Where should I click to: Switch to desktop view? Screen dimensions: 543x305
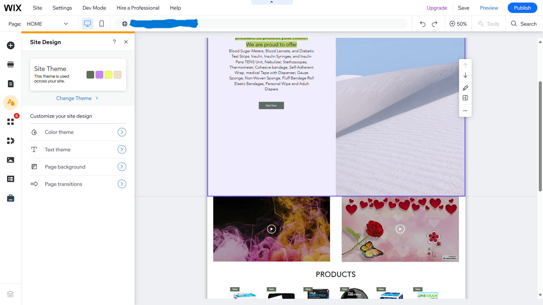click(x=87, y=24)
